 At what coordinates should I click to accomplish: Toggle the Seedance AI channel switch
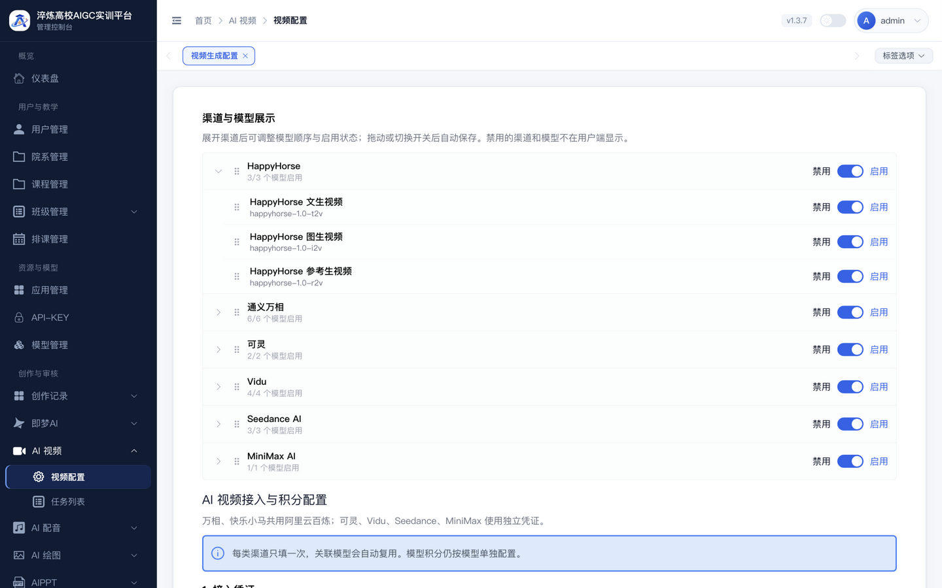point(850,424)
